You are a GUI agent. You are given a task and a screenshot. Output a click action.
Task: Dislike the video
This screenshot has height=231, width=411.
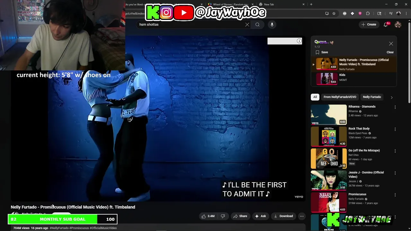pyautogui.click(x=223, y=216)
